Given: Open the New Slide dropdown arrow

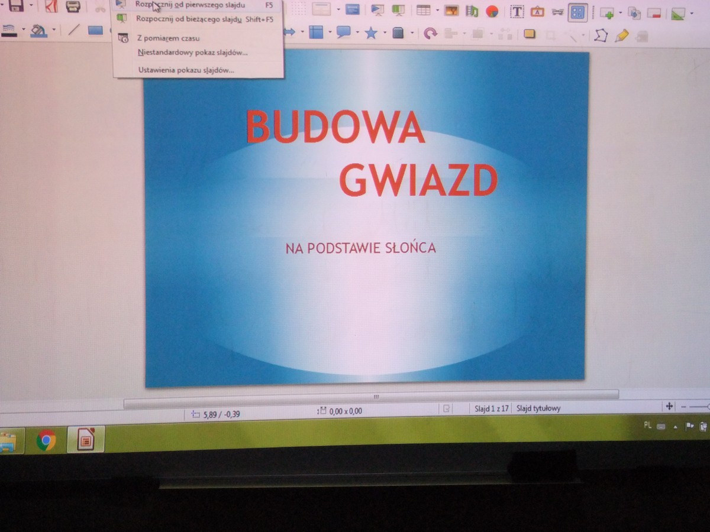Looking at the screenshot, I should click(x=620, y=13).
